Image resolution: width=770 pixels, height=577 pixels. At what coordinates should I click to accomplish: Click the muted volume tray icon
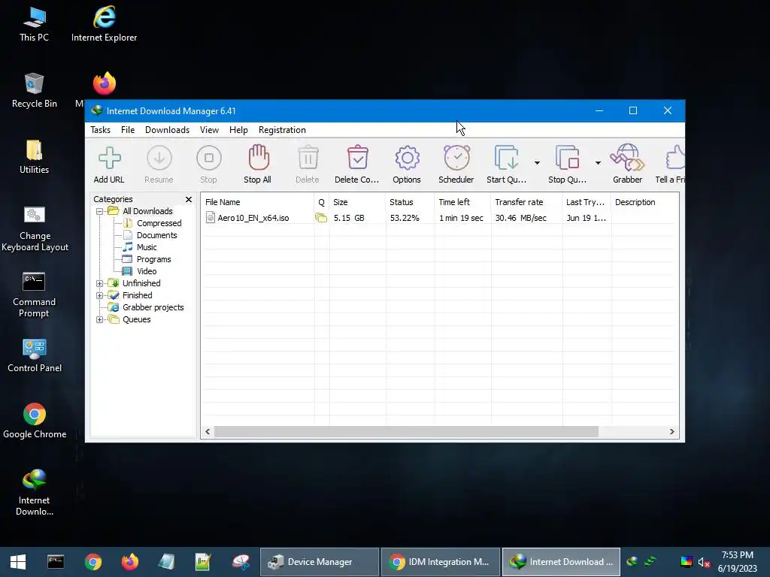(x=704, y=562)
